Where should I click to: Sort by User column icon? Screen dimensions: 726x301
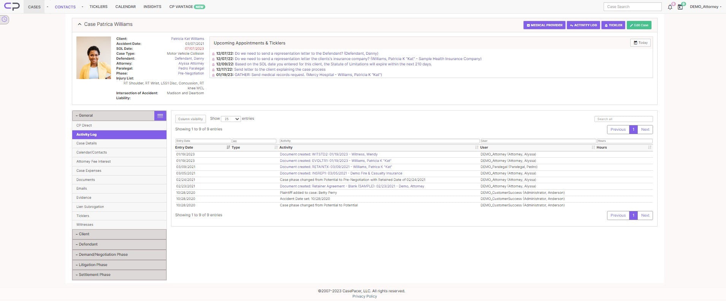coord(593,147)
